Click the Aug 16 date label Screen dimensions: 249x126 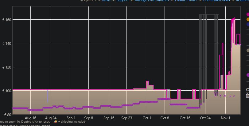click(30, 118)
